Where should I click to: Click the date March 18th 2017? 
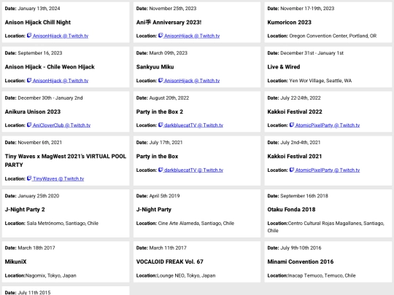tap(36, 248)
